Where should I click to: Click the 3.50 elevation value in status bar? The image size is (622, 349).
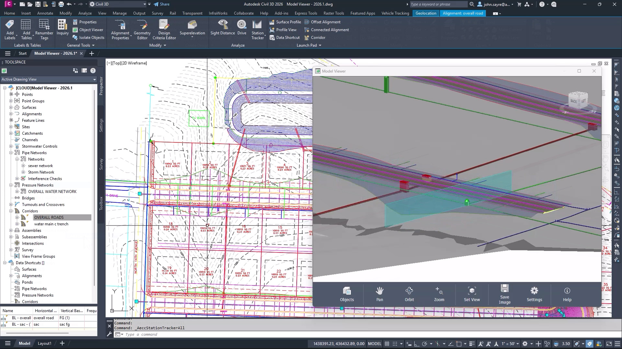[566, 344]
